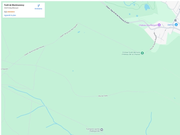Viewport: 180px width, 135px height.
Task: Open the blue DMTEX shopping pin
Action: 176,25
